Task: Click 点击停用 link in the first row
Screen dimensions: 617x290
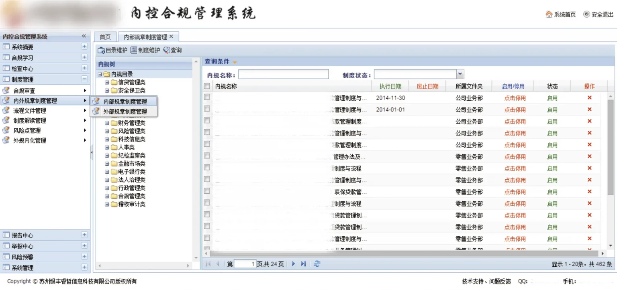Action: [515, 98]
